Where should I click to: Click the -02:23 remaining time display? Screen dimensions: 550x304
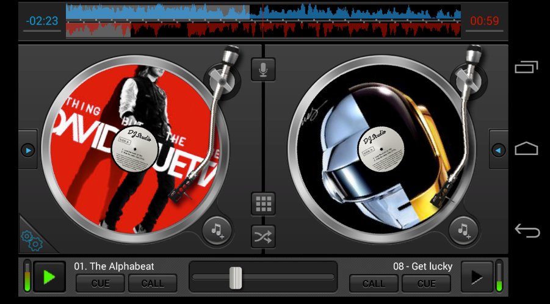[42, 21]
